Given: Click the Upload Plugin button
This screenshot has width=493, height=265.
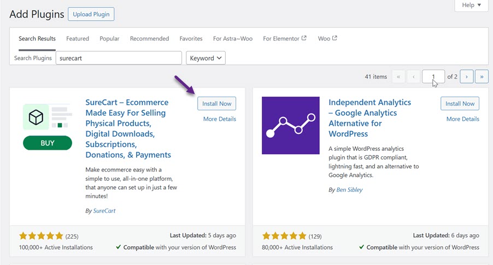Looking at the screenshot, I should point(91,14).
